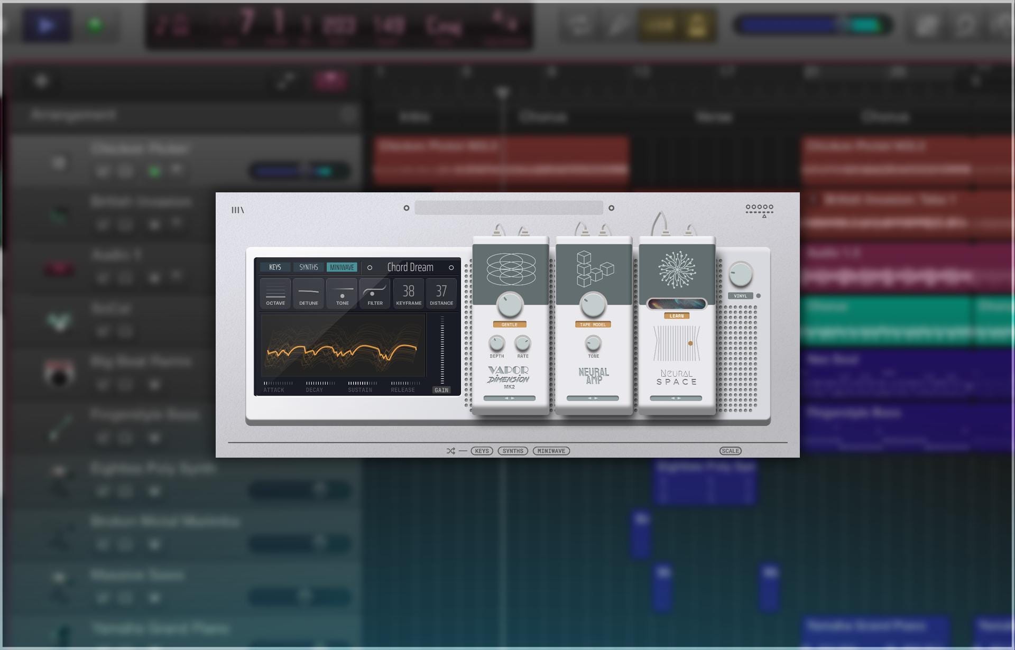Select previous patch left of Chord Dream

(370, 267)
